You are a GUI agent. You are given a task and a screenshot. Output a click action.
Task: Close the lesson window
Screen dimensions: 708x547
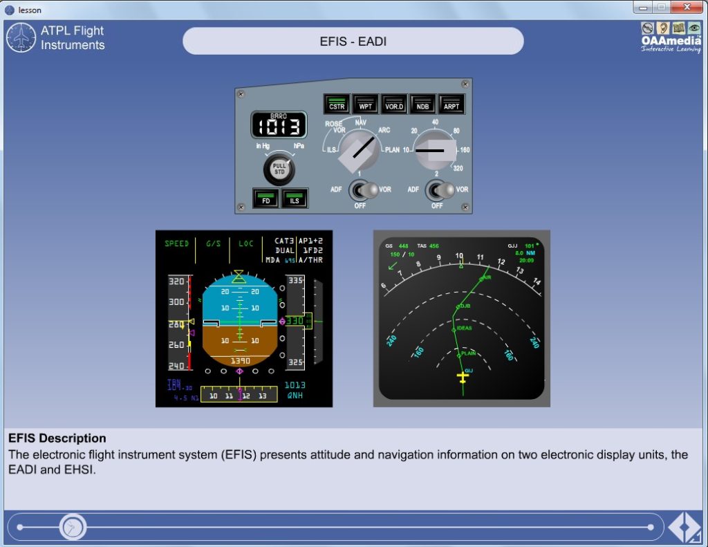(x=687, y=7)
